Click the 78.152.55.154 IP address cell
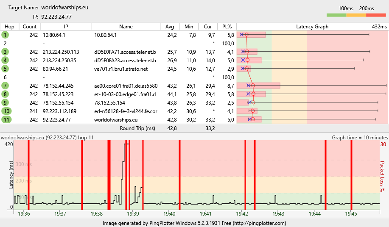Image resolution: width=389 pixels, height=227 pixels. coord(58,102)
